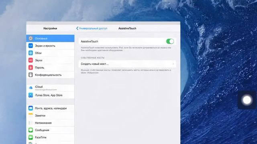Open FaceTime settings

click(50, 137)
